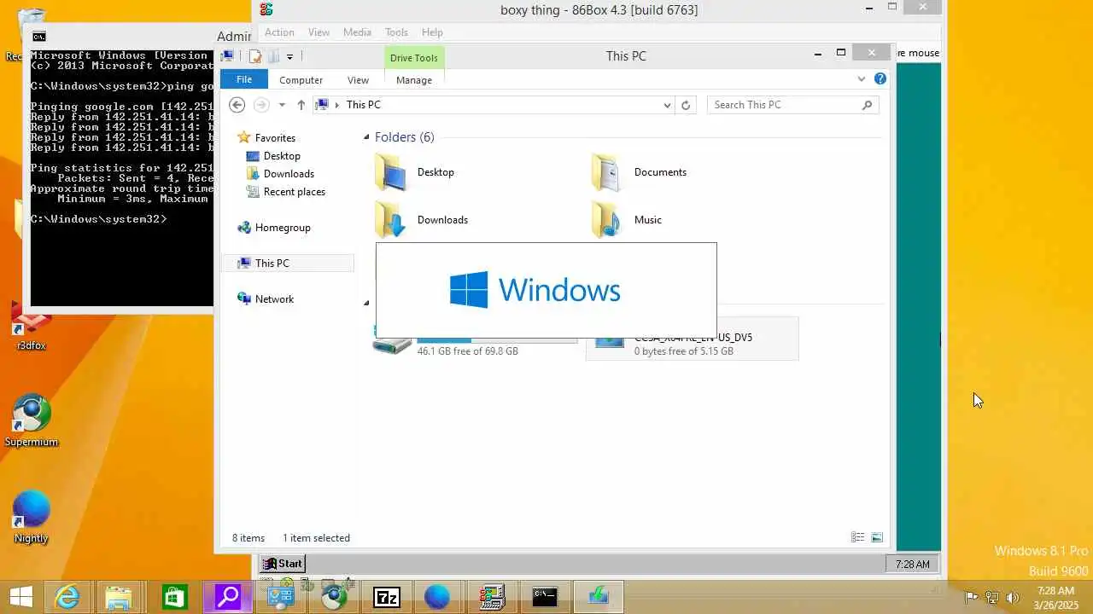Click the Windows Start button on taskbar

coord(20,597)
